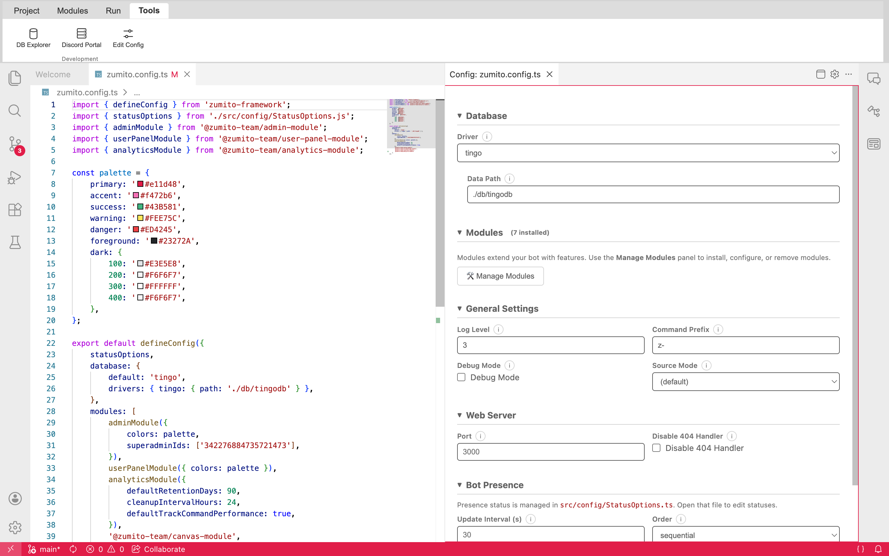Open the chat panel icon on right sidebar
This screenshot has width=889, height=556.
click(x=874, y=78)
